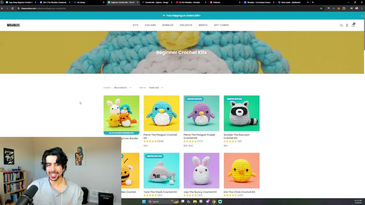Click the Free Shipping on Orders $50+ banner text
The width and height of the screenshot is (365, 205).
(x=184, y=16)
